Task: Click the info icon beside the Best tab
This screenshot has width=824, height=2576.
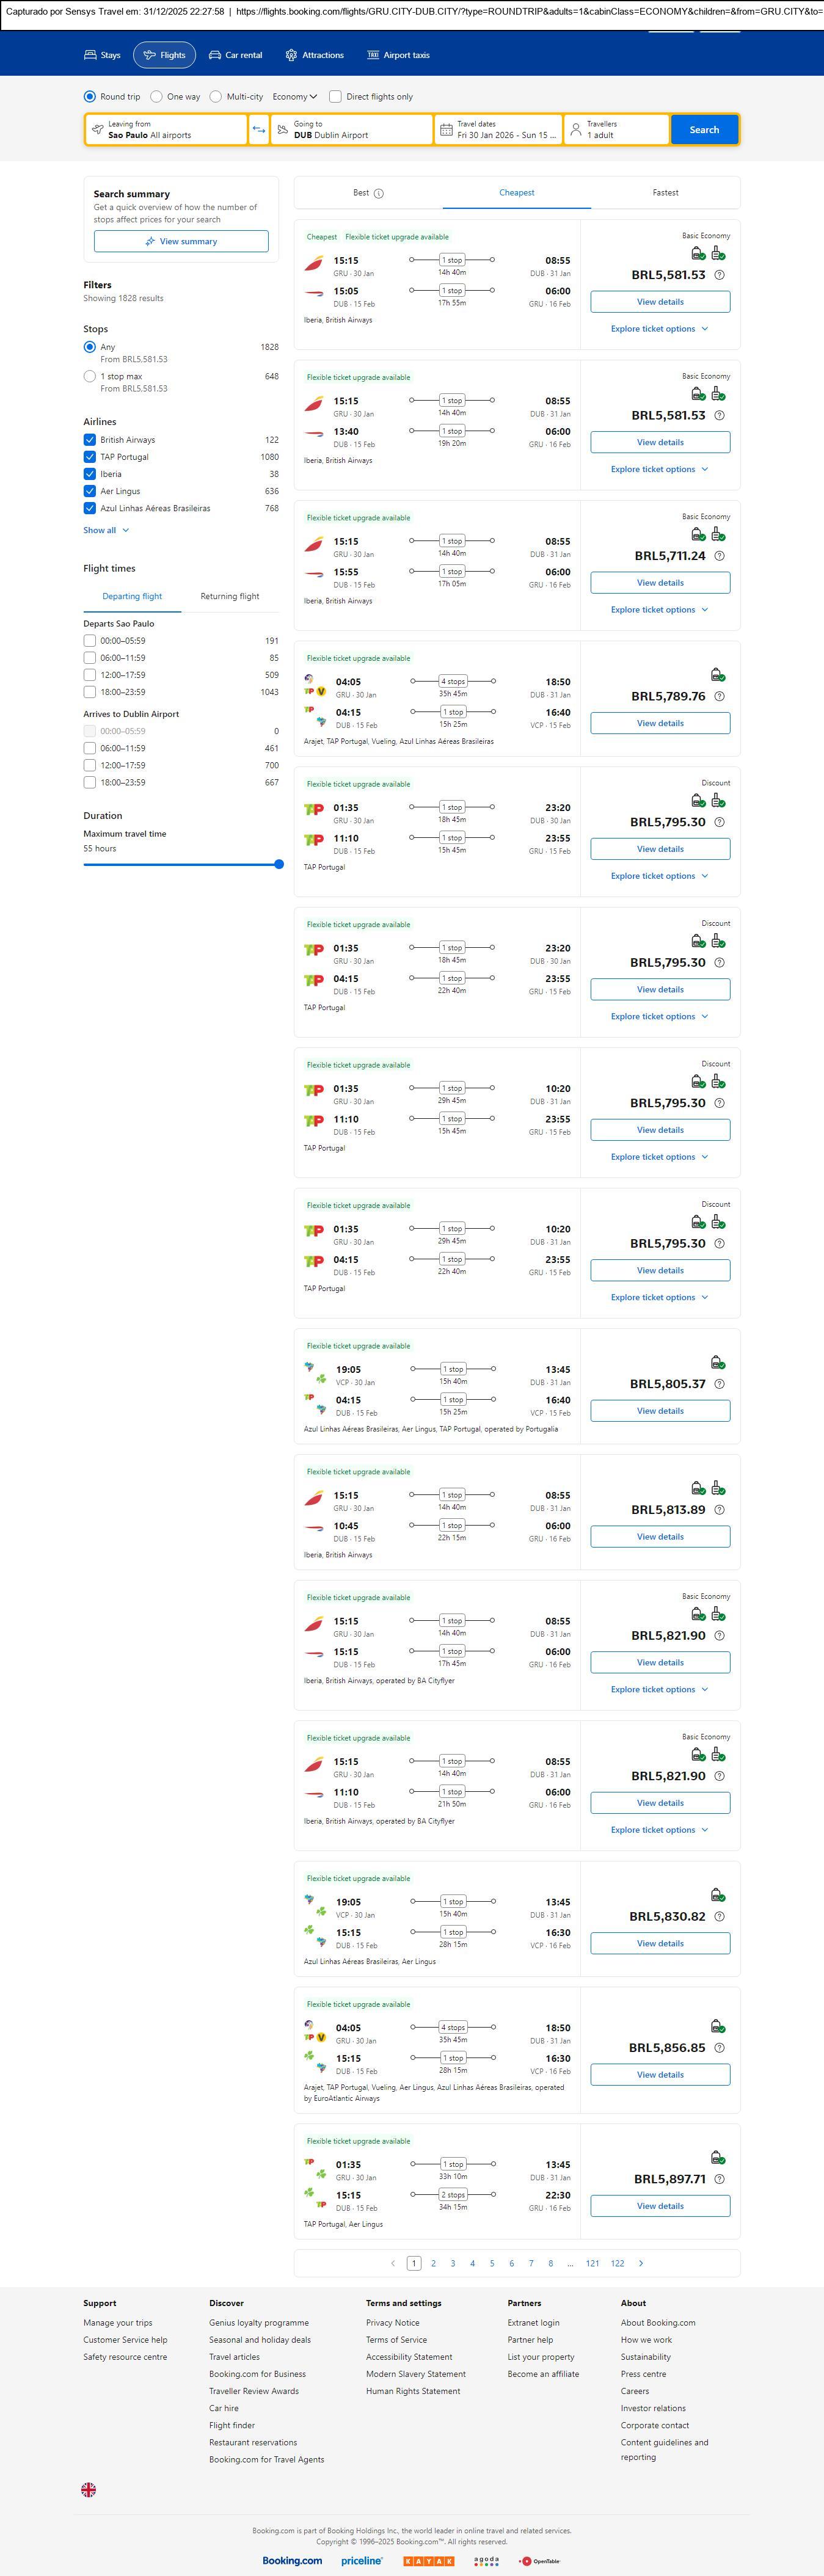Action: point(379,194)
